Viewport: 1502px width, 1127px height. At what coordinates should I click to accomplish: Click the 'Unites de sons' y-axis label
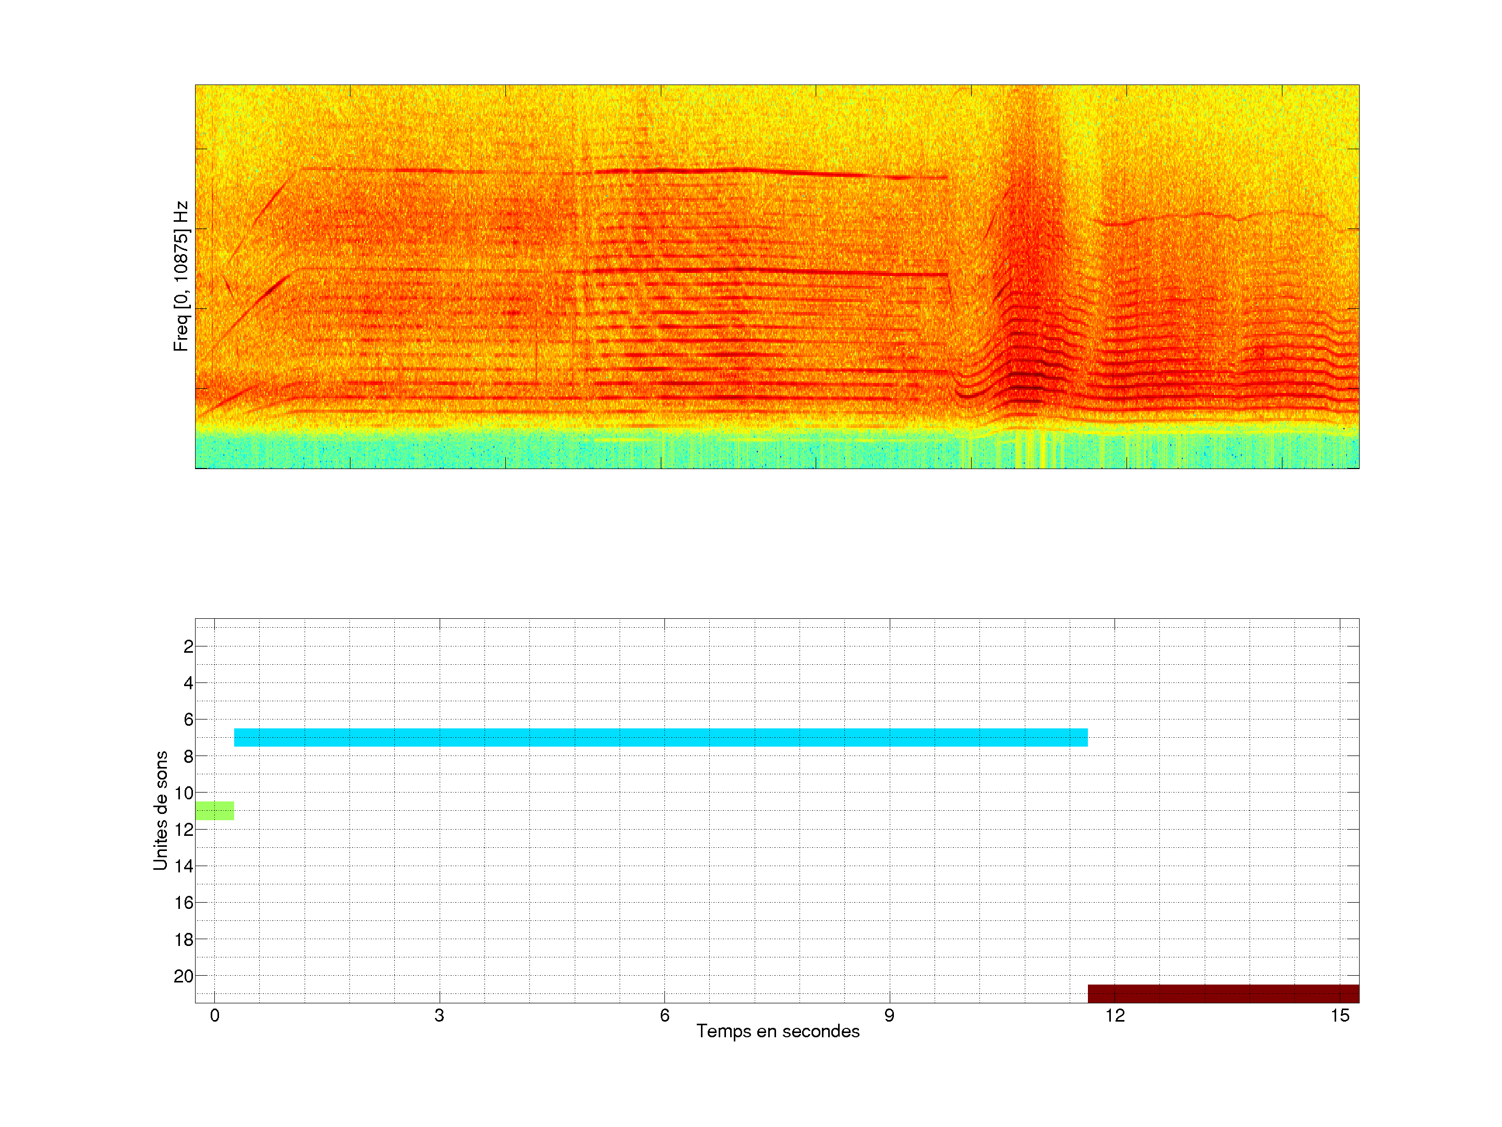pos(160,810)
